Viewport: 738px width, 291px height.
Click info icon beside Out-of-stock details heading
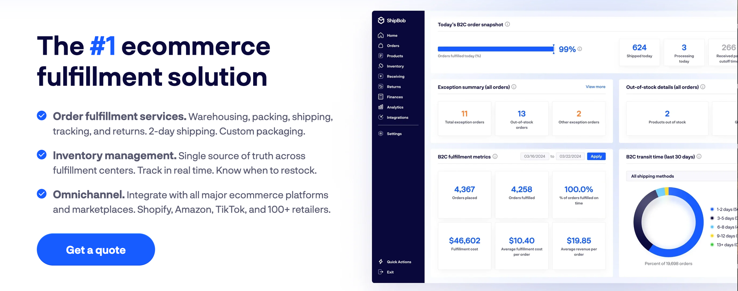click(703, 87)
